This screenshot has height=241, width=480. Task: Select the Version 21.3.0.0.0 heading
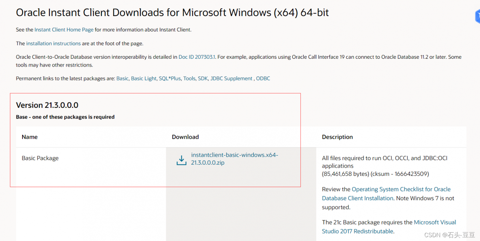point(47,105)
